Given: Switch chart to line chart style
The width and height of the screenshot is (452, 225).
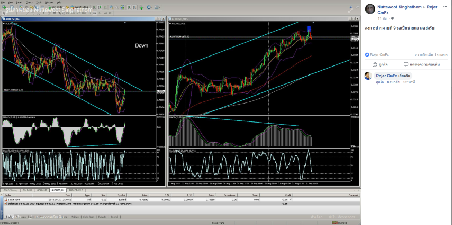Looking at the screenshot, I should coord(105,7).
